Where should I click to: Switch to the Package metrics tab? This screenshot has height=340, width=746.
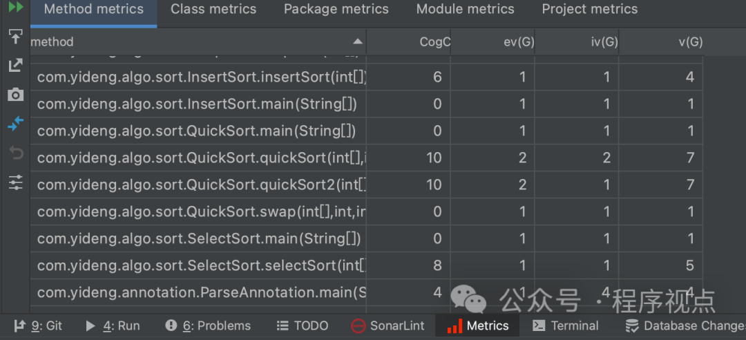336,10
